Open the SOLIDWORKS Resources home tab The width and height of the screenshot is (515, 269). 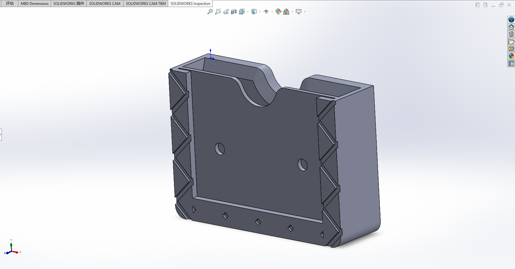[x=511, y=27]
